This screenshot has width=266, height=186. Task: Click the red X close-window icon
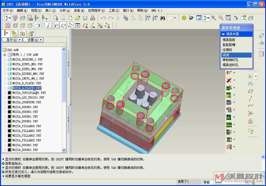tap(78, 26)
